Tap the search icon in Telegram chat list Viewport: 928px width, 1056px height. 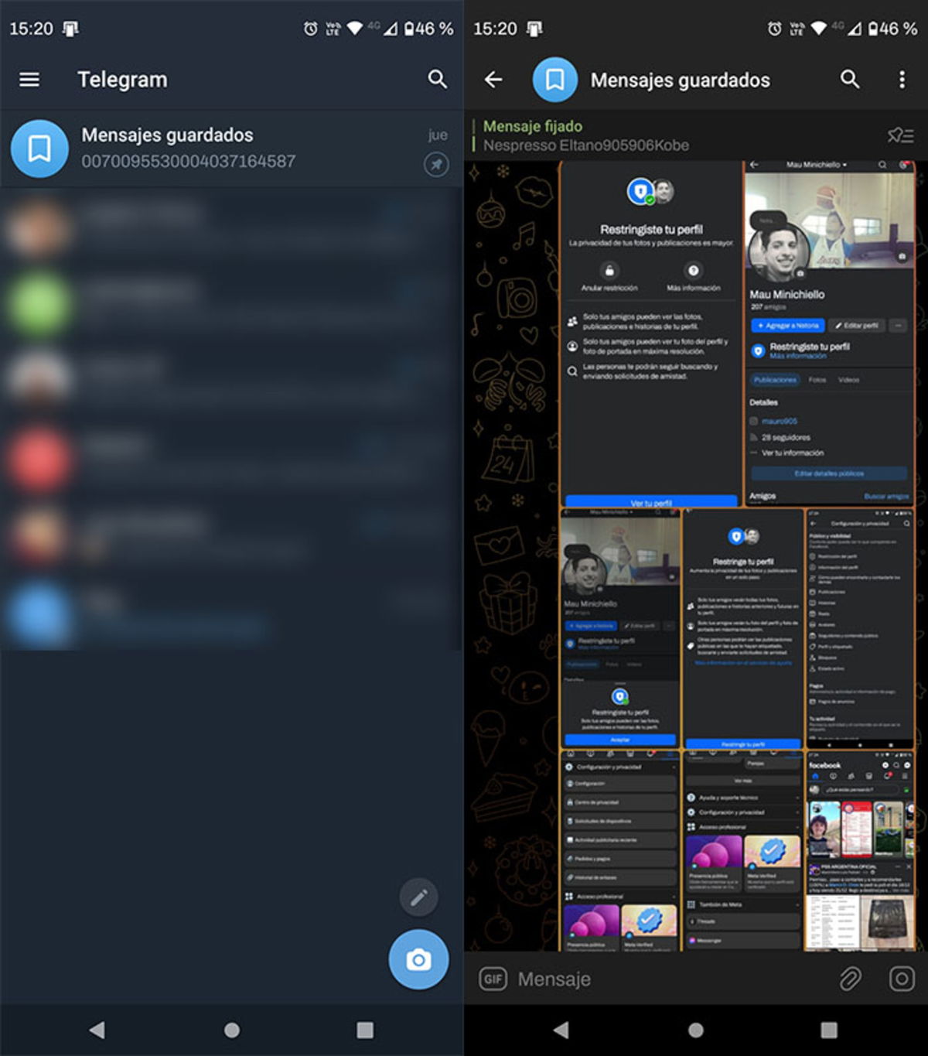coord(437,78)
